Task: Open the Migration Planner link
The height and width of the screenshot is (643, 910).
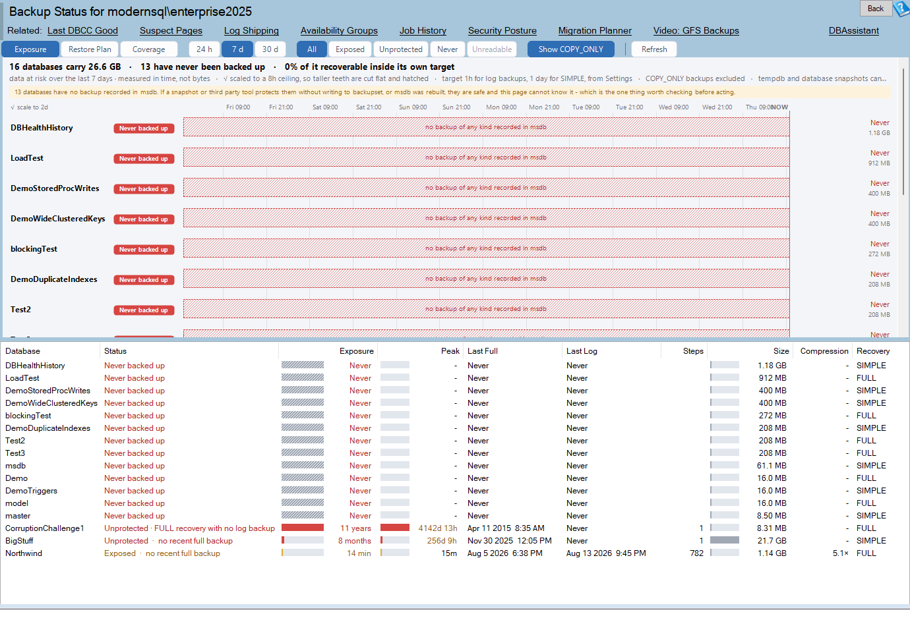Action: pos(595,30)
